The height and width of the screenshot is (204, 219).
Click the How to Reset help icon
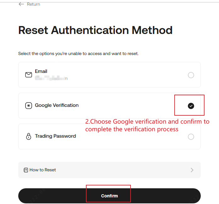tap(26, 170)
